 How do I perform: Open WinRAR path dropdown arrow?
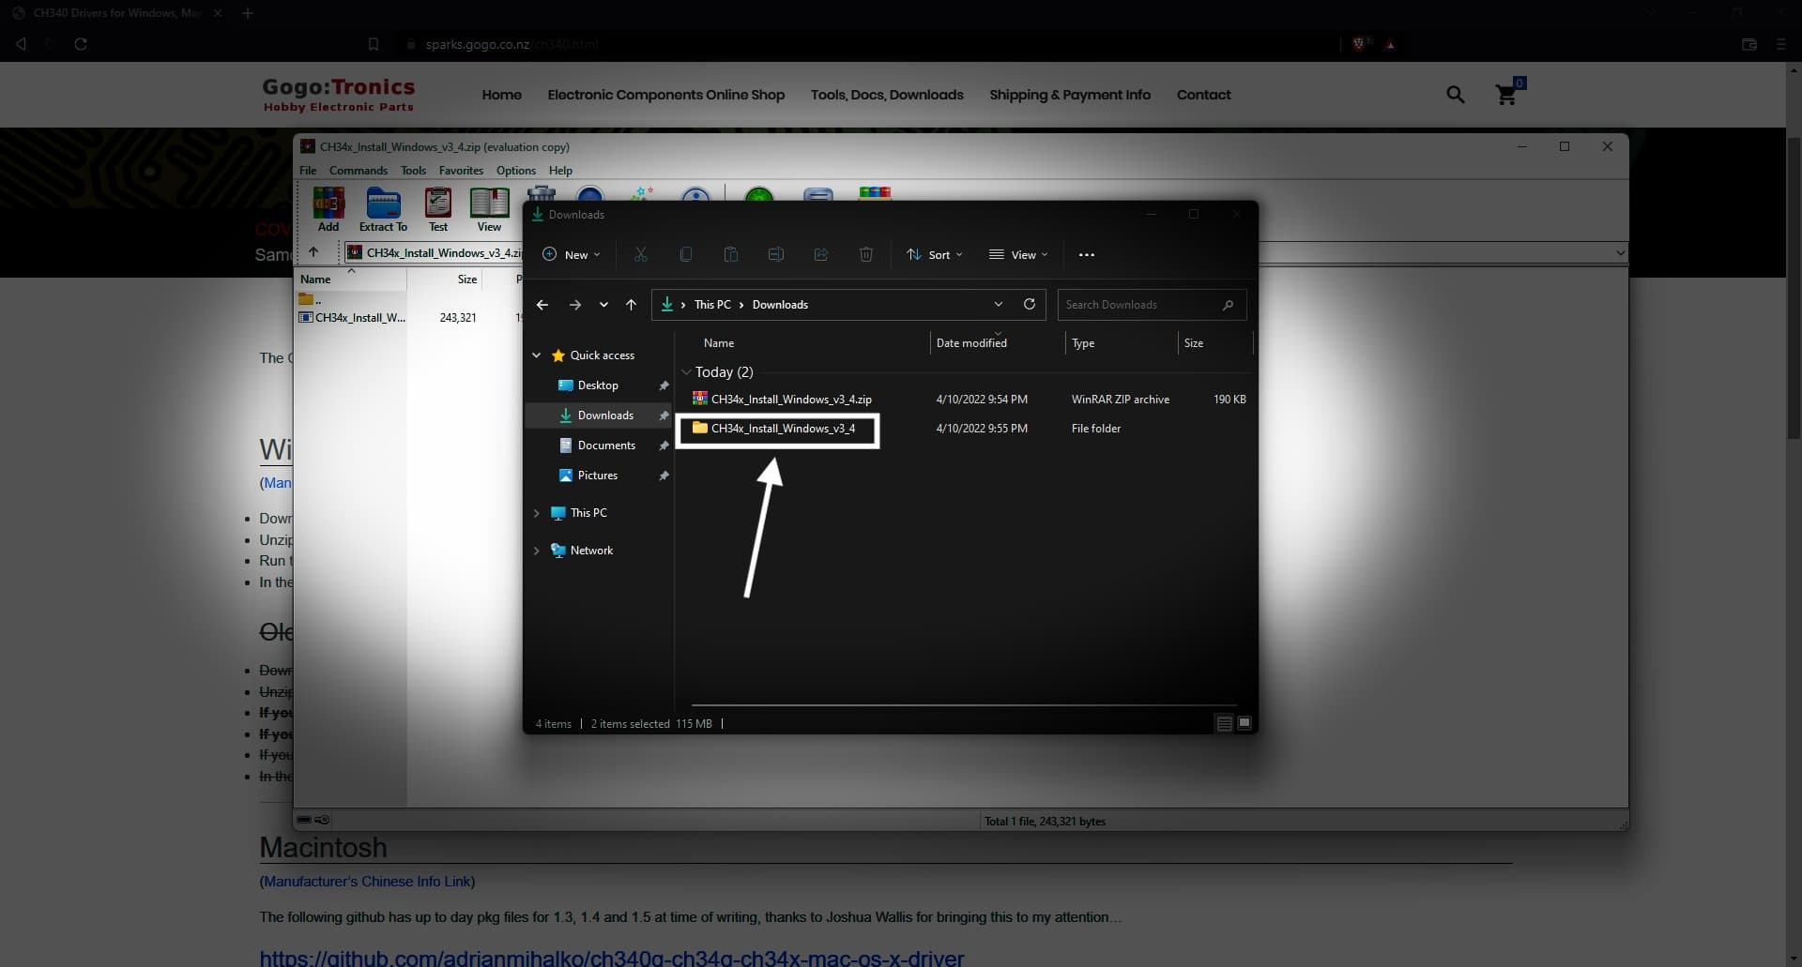coord(1620,252)
